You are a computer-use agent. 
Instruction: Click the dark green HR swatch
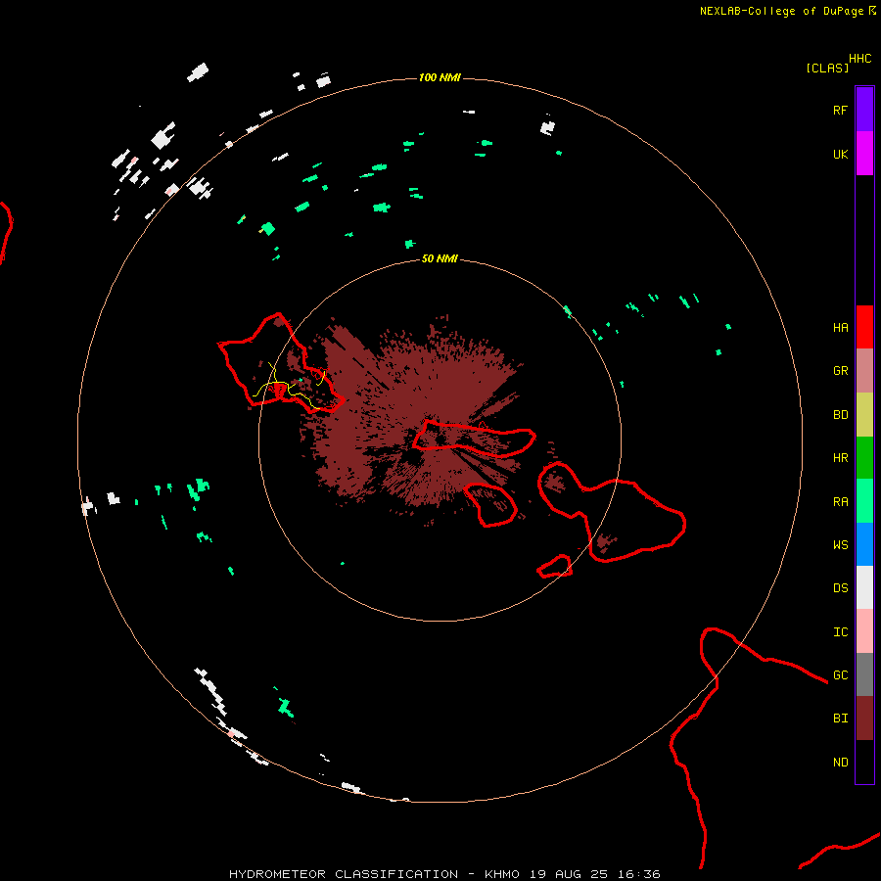click(x=864, y=458)
